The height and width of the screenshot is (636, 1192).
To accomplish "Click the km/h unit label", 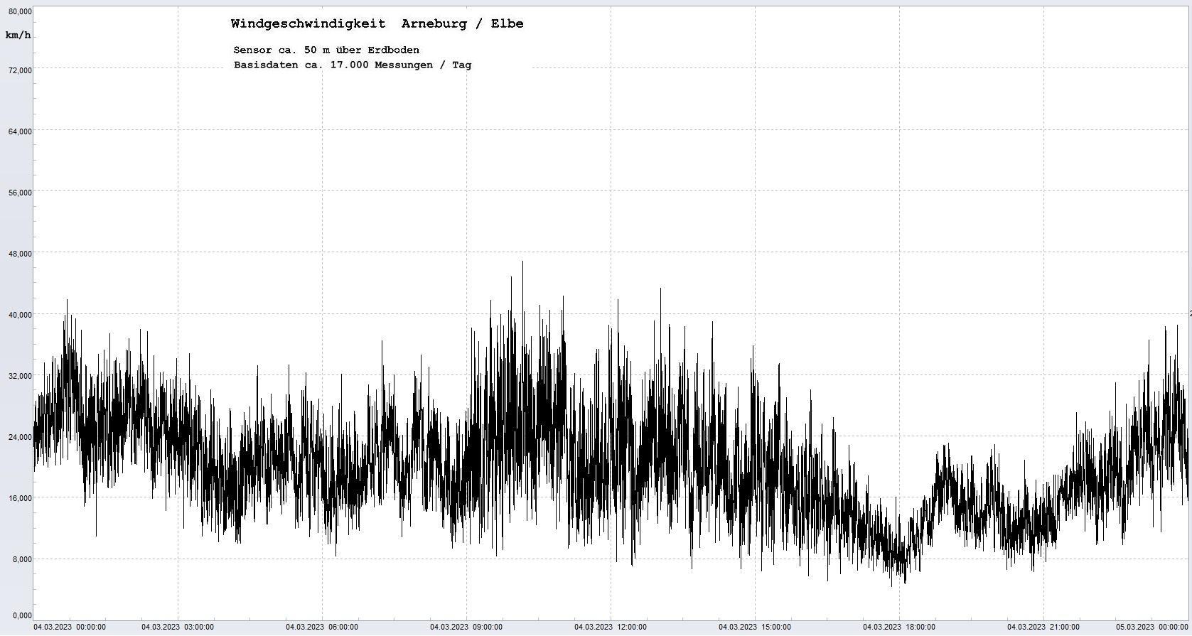I will 18,35.
